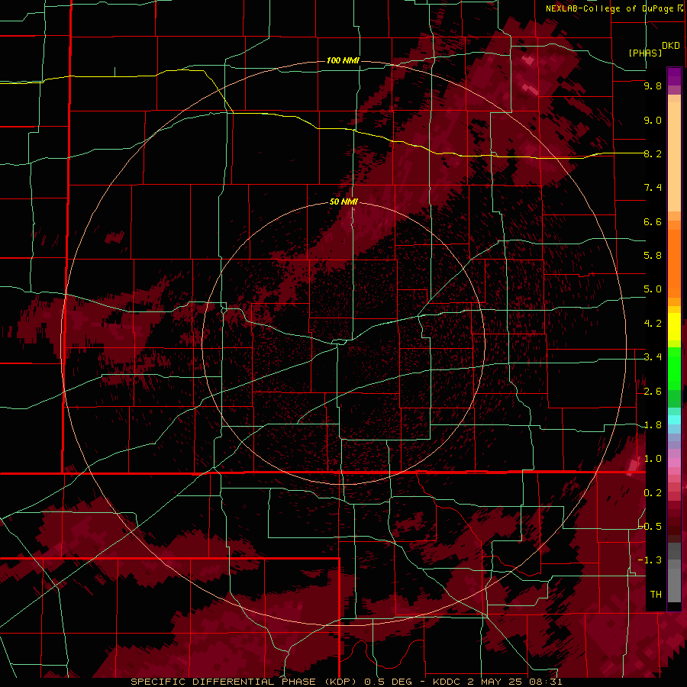Click the [PHAS] legend heading
Screen dimensions: 687x687
[645, 53]
